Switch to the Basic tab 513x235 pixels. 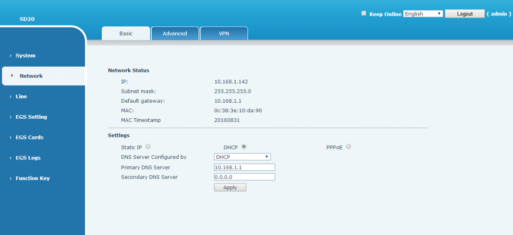(x=126, y=34)
